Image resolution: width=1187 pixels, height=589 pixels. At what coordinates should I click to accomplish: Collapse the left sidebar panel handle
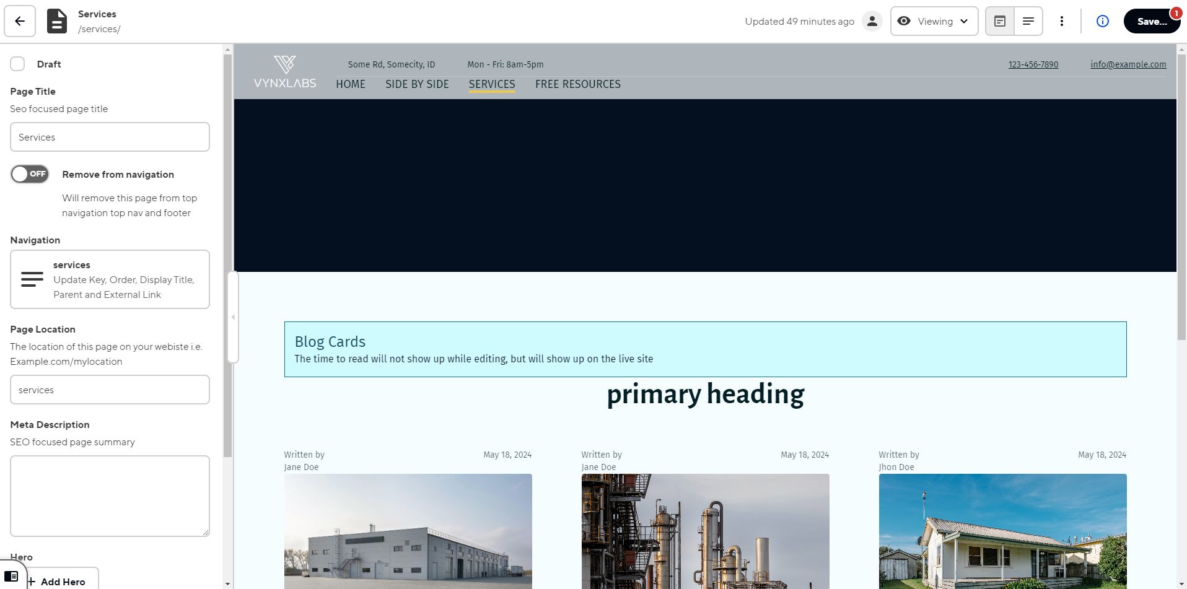(233, 317)
